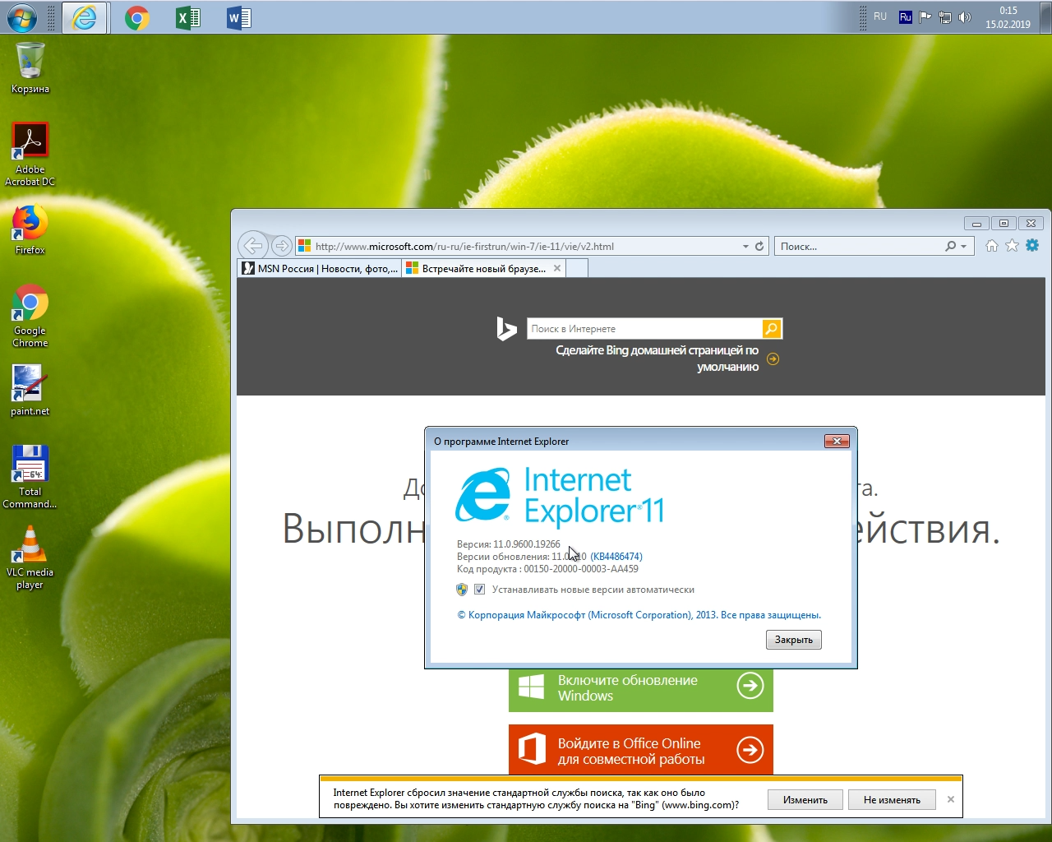Select Internet Explorer taskbar button
1052x842 pixels.
coord(85,17)
